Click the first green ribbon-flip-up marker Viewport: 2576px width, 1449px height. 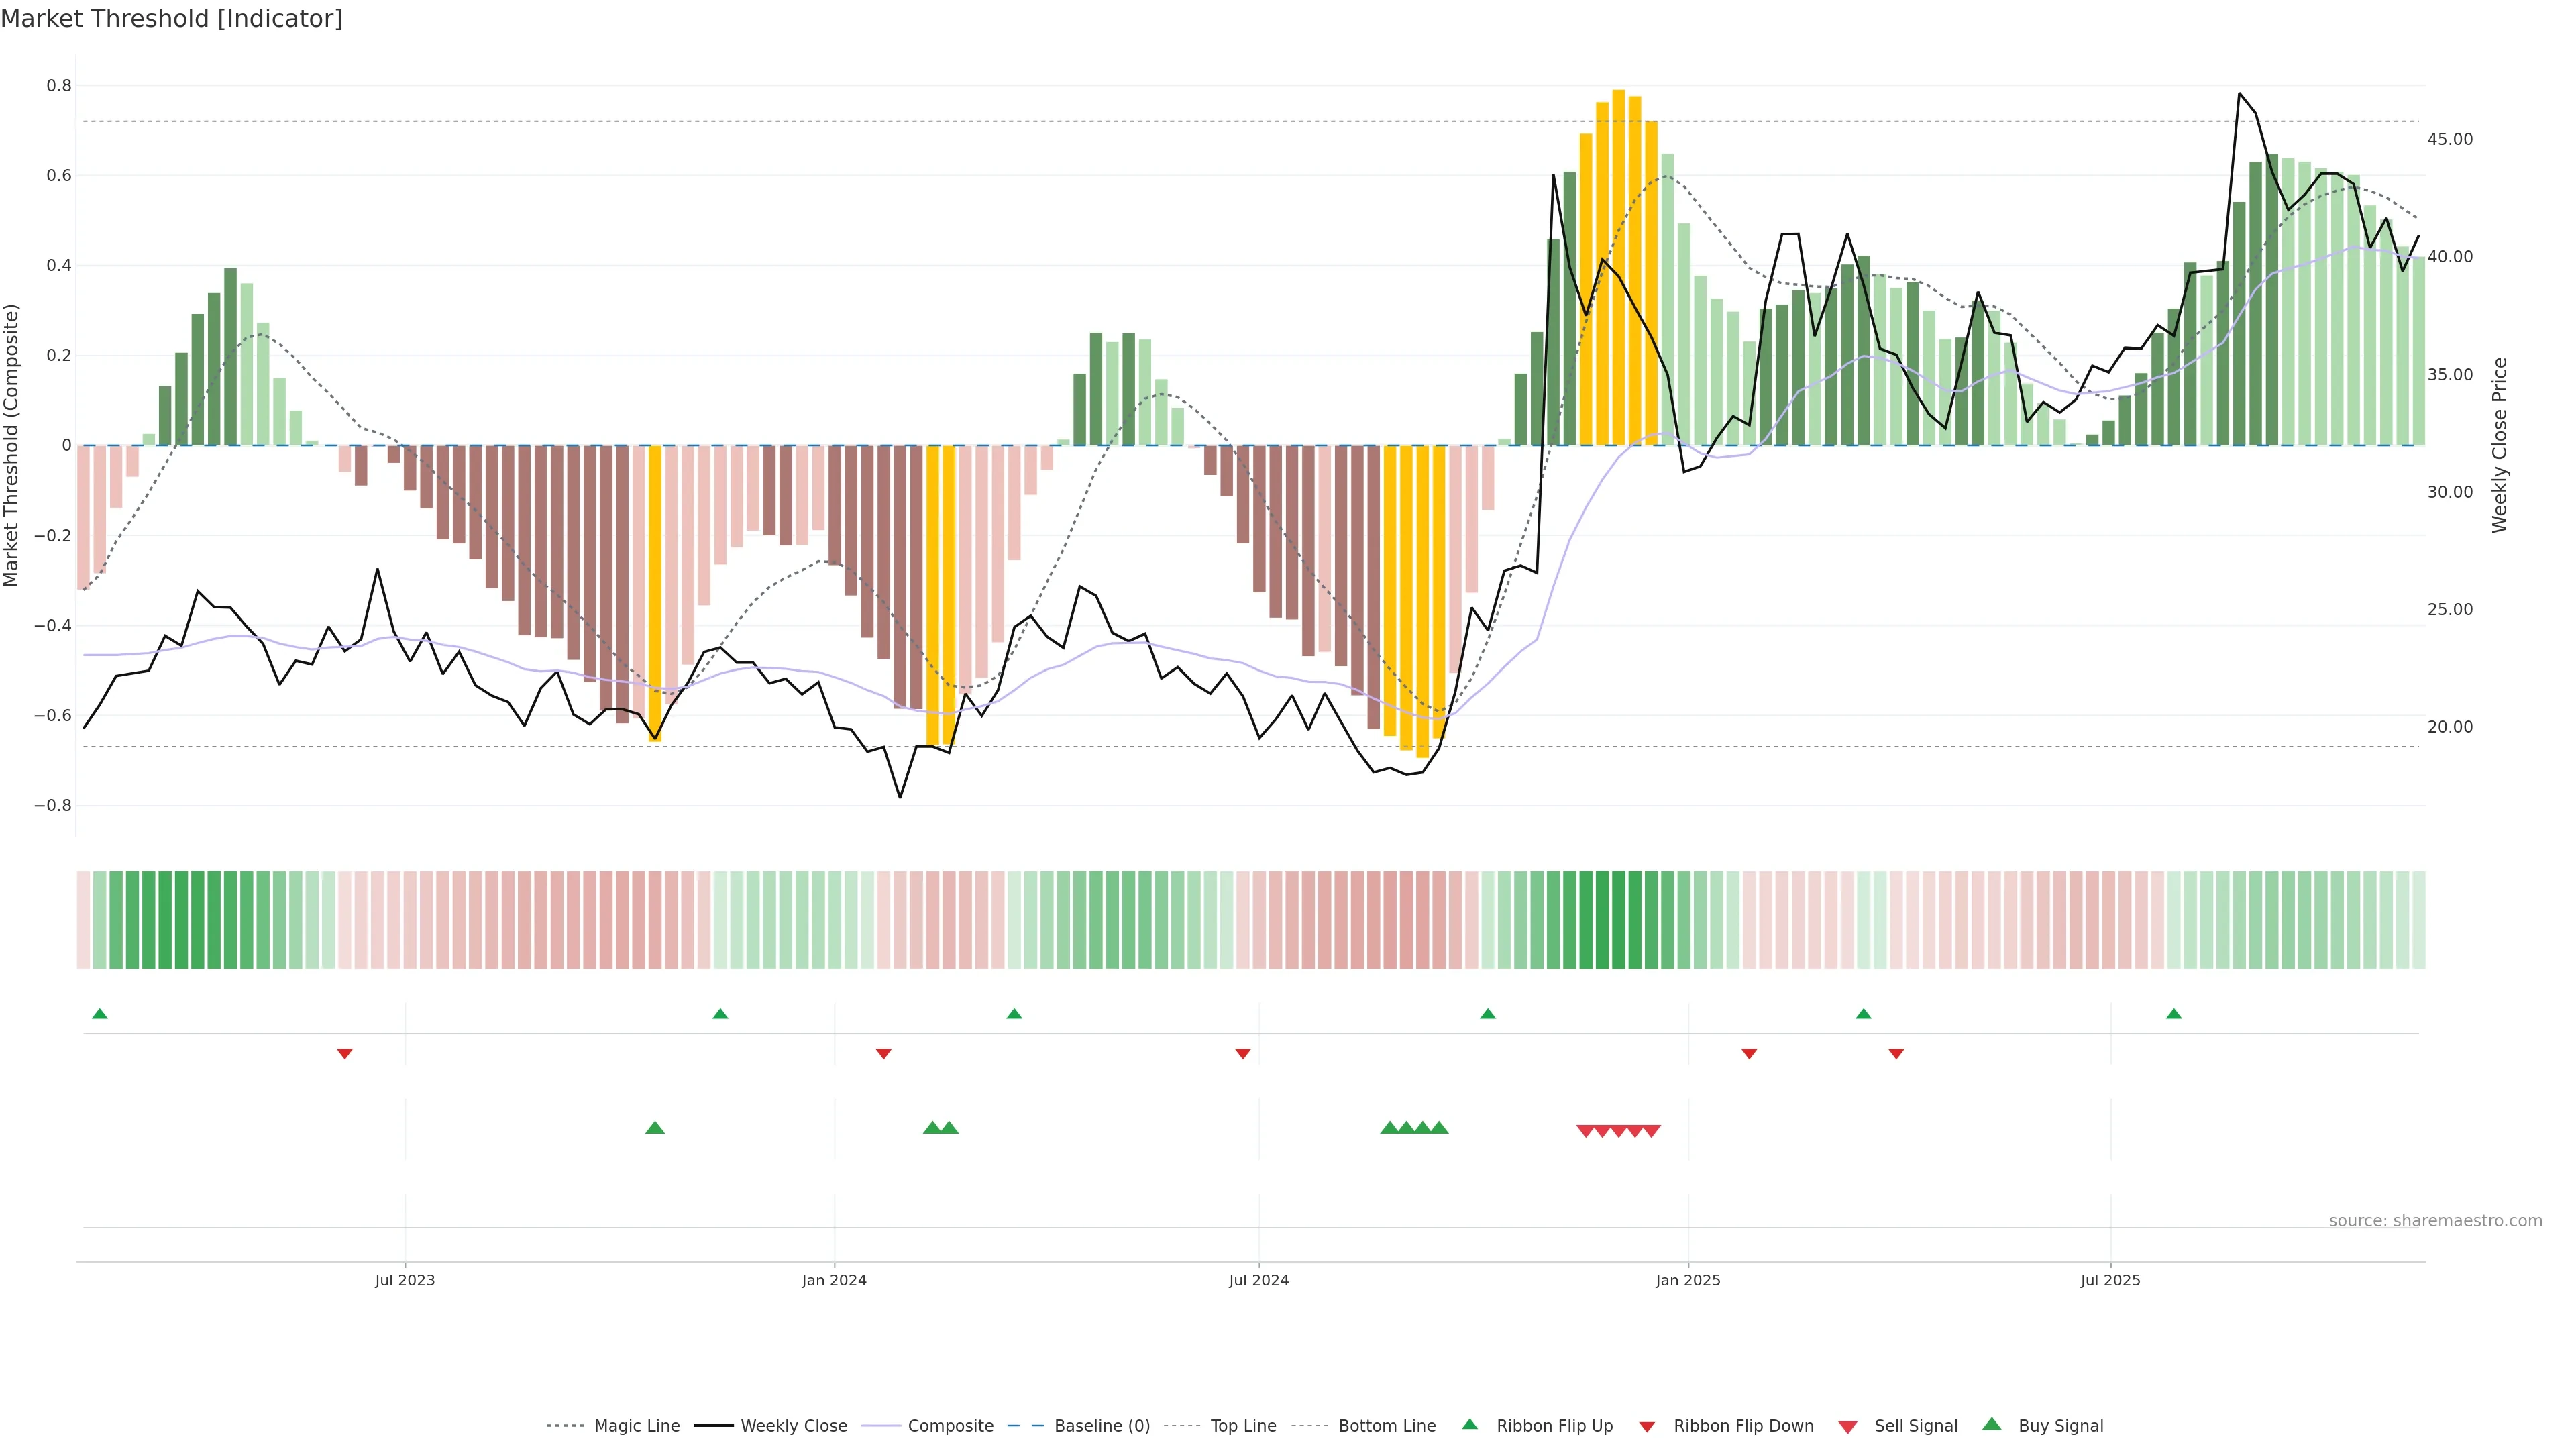pos(99,1014)
